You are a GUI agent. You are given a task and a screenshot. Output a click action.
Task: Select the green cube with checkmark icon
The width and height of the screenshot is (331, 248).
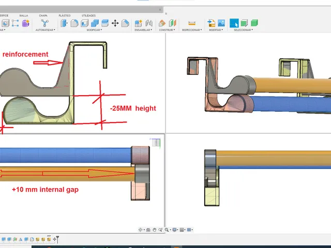click(x=244, y=23)
